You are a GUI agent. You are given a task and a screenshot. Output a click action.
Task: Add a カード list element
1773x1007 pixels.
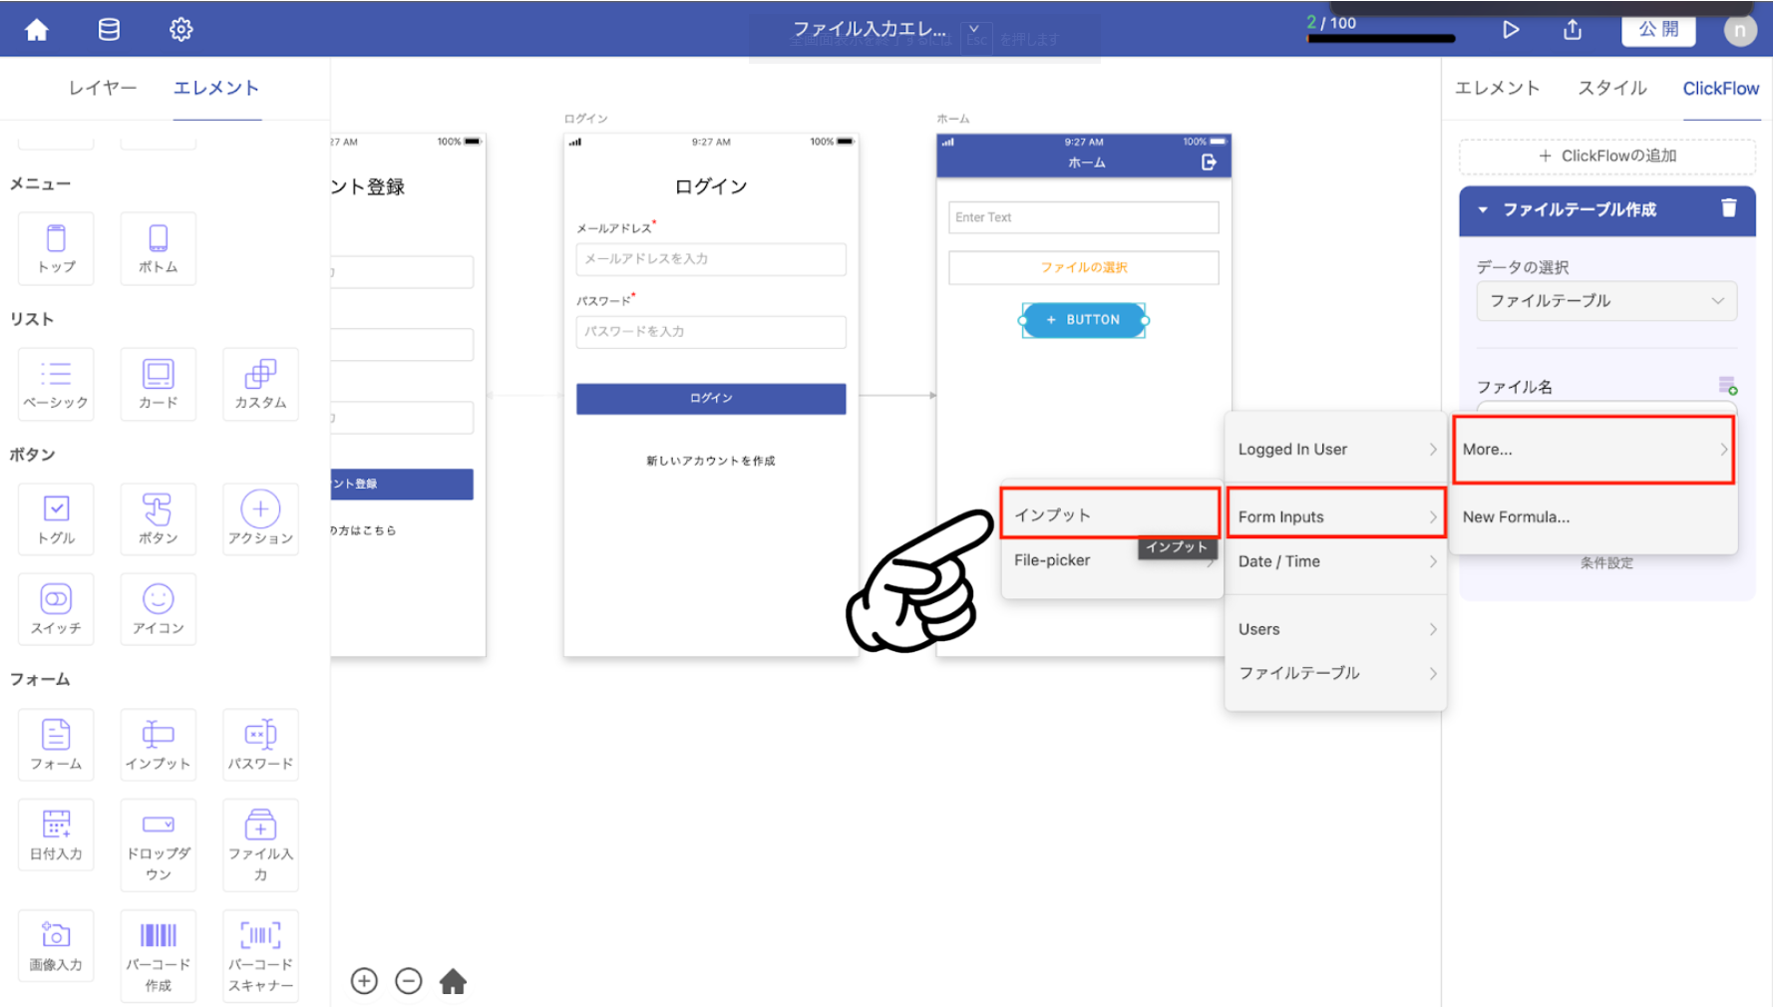(158, 384)
